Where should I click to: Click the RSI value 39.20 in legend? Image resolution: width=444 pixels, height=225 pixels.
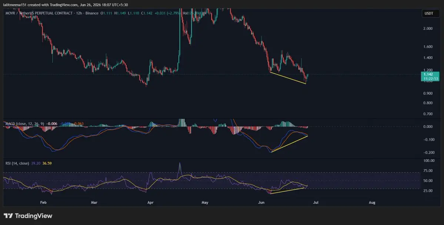tap(35, 163)
